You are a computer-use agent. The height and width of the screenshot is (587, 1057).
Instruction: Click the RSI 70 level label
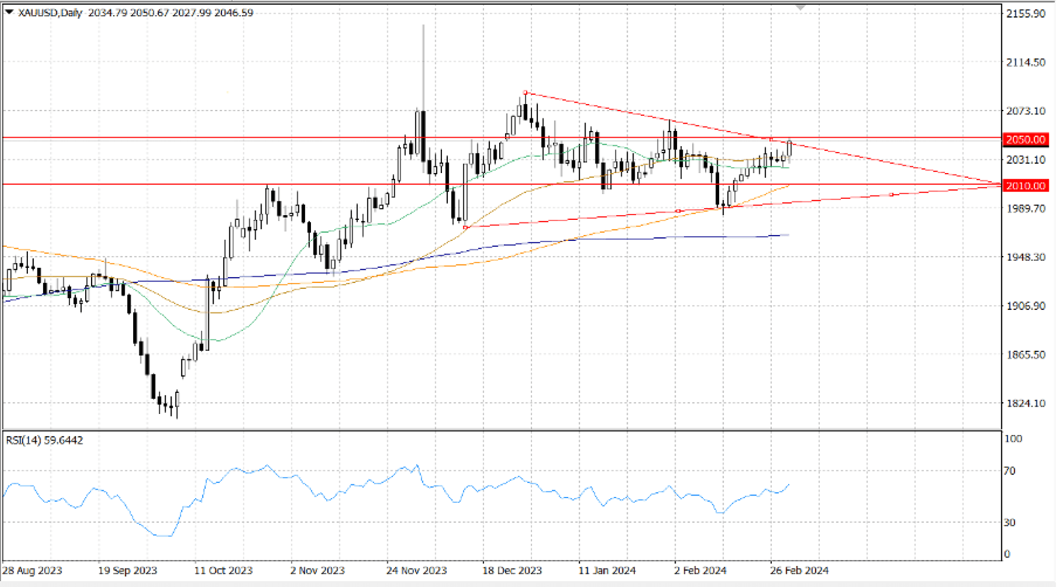pyautogui.click(x=1009, y=471)
